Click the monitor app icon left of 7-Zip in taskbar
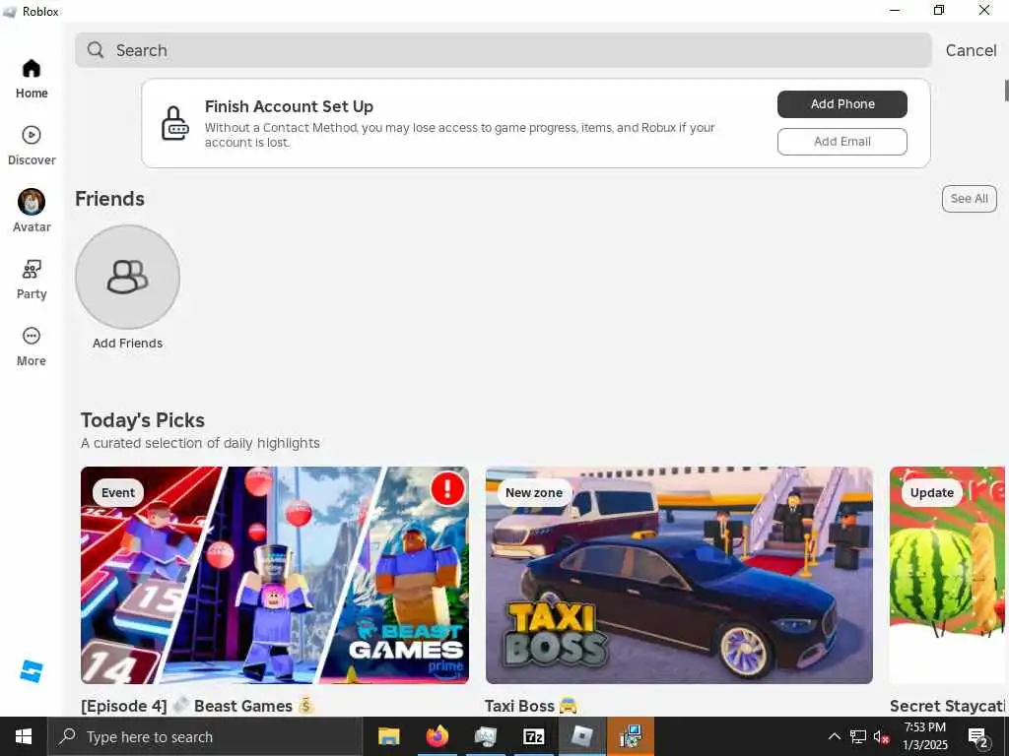This screenshot has width=1009, height=756. pyautogui.click(x=485, y=736)
